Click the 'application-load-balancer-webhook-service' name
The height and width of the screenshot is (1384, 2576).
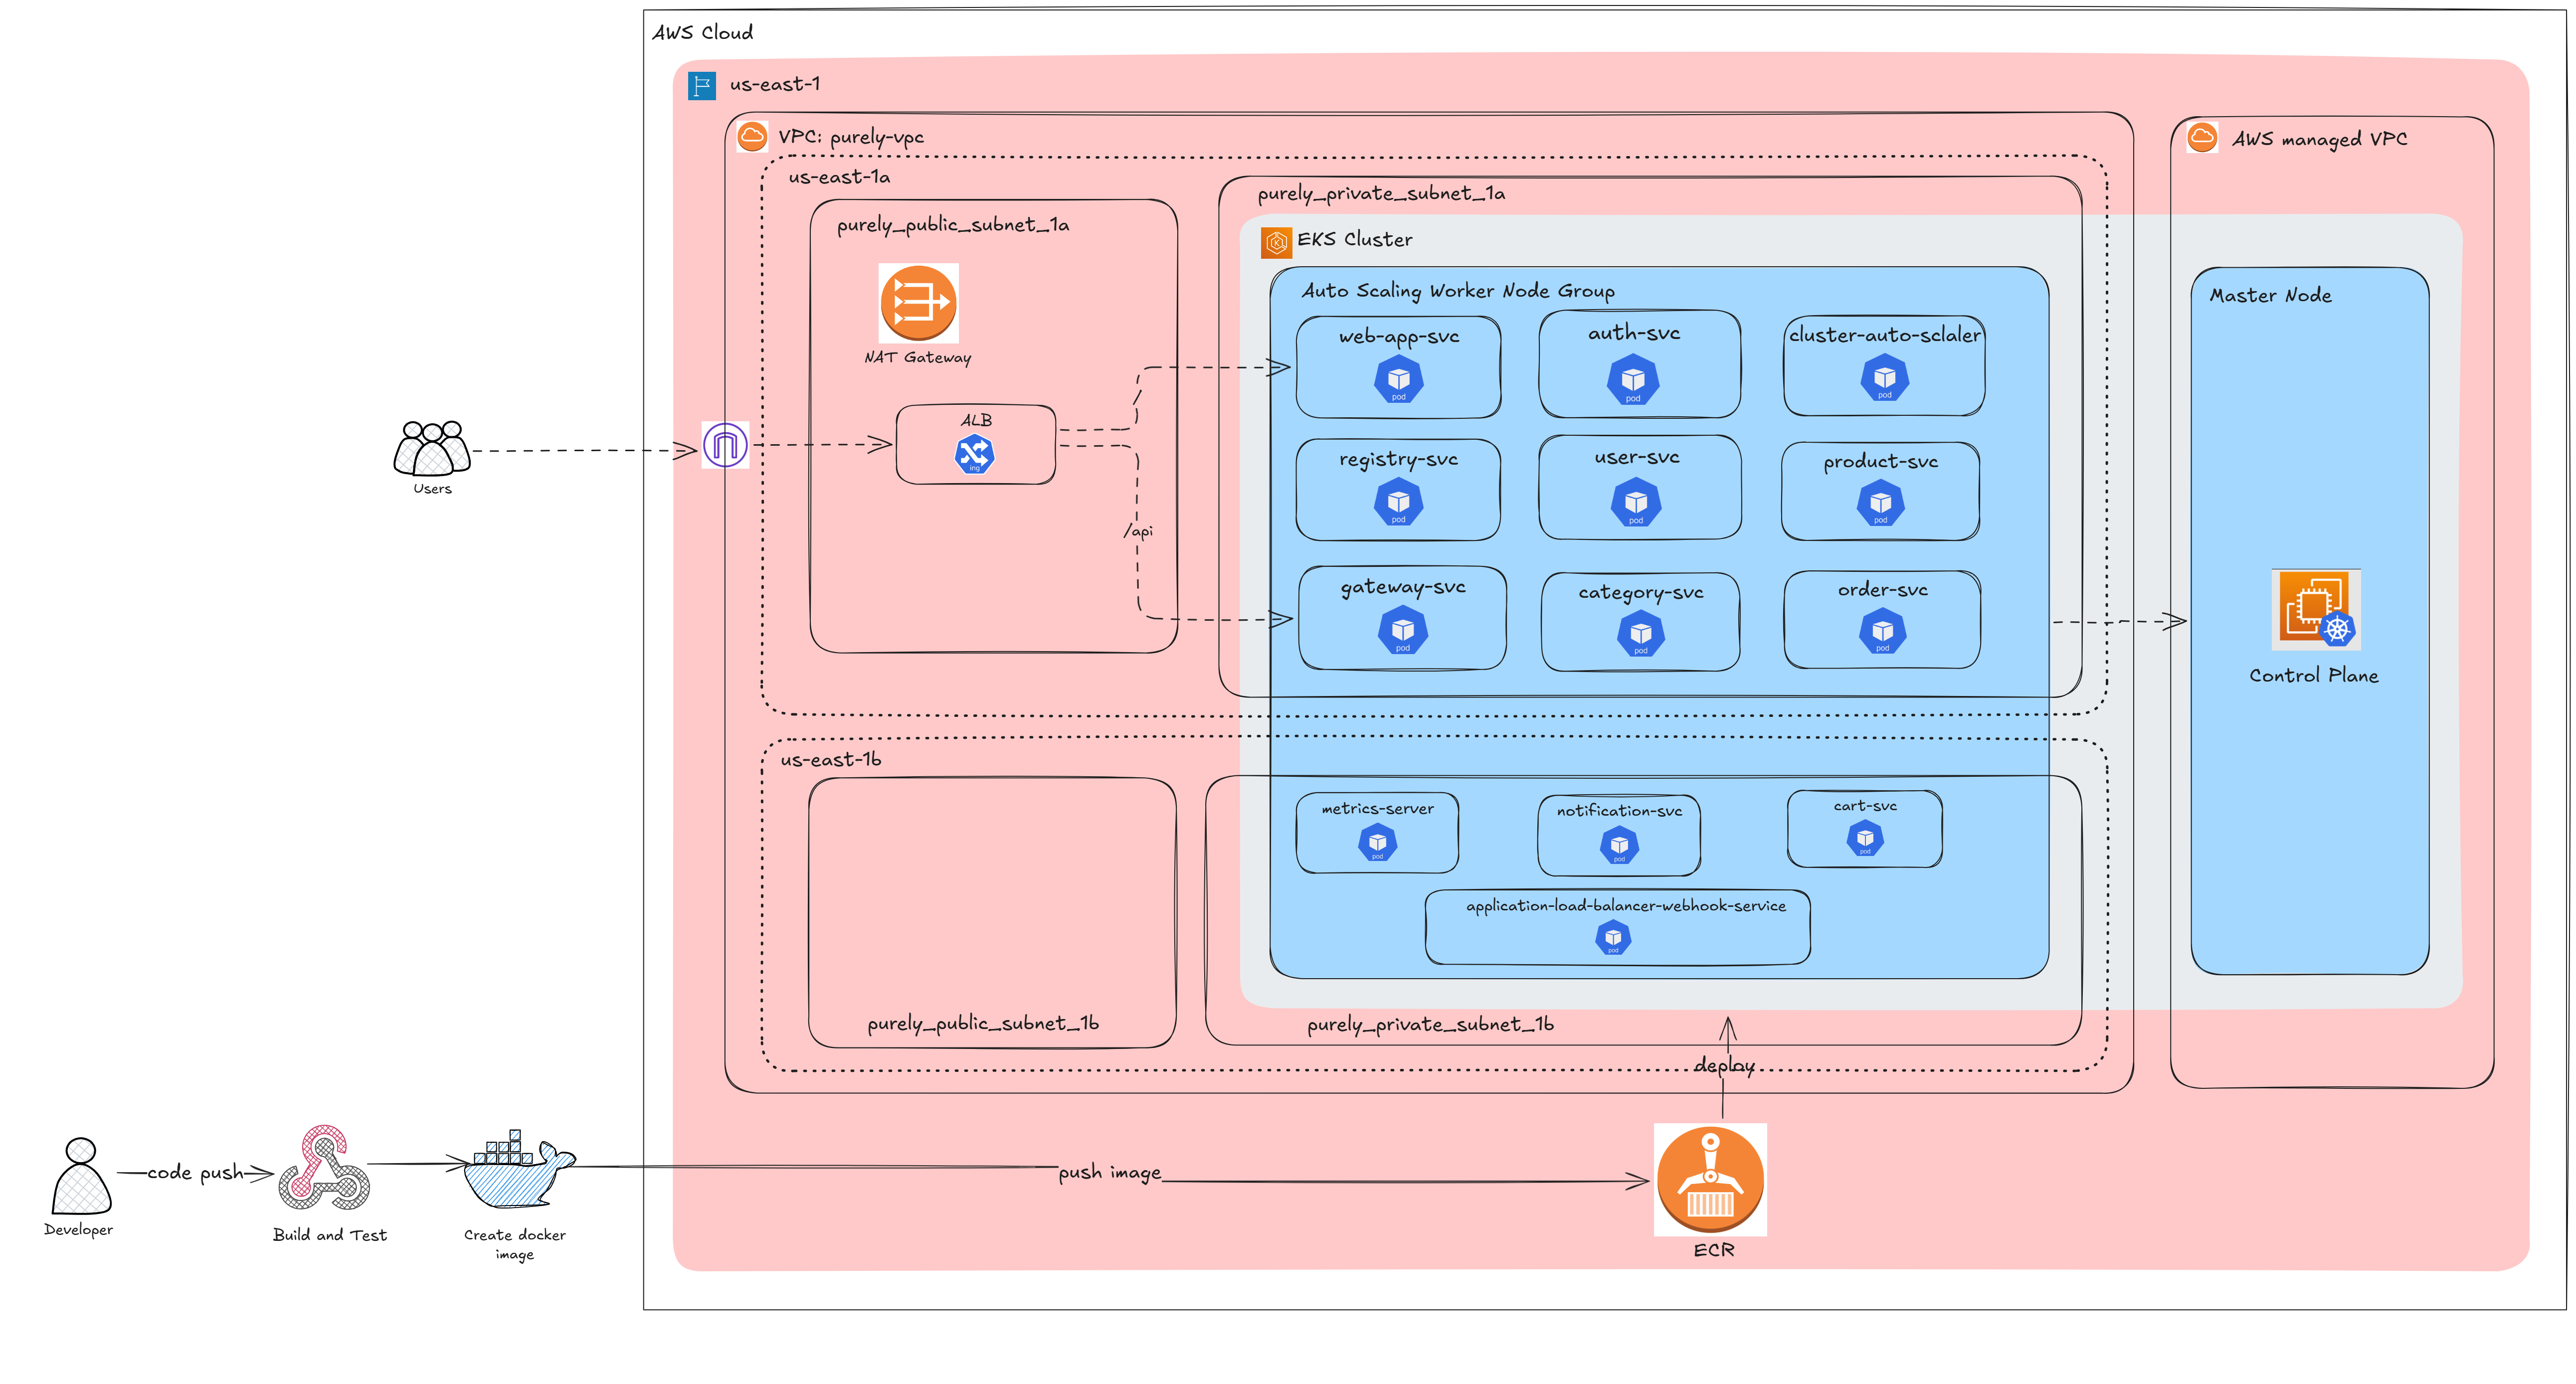click(x=1626, y=906)
